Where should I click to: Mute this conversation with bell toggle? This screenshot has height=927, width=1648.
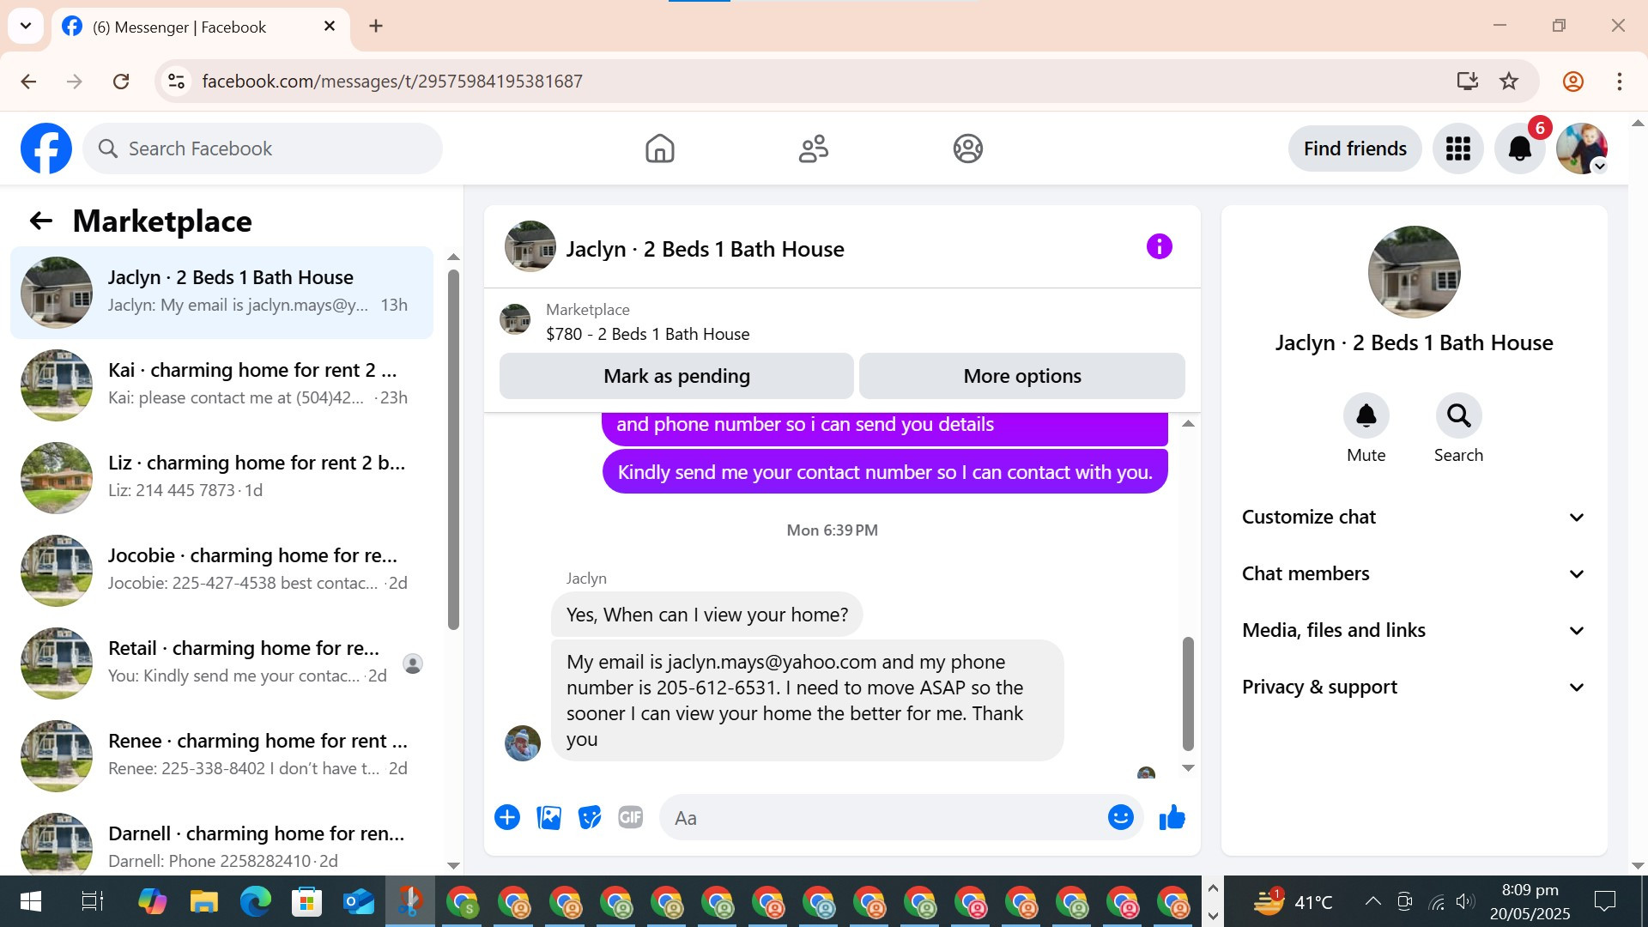click(x=1366, y=416)
